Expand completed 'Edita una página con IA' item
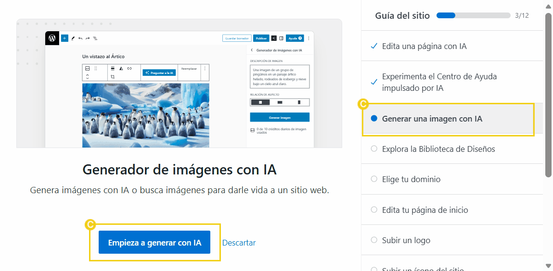 pos(424,46)
